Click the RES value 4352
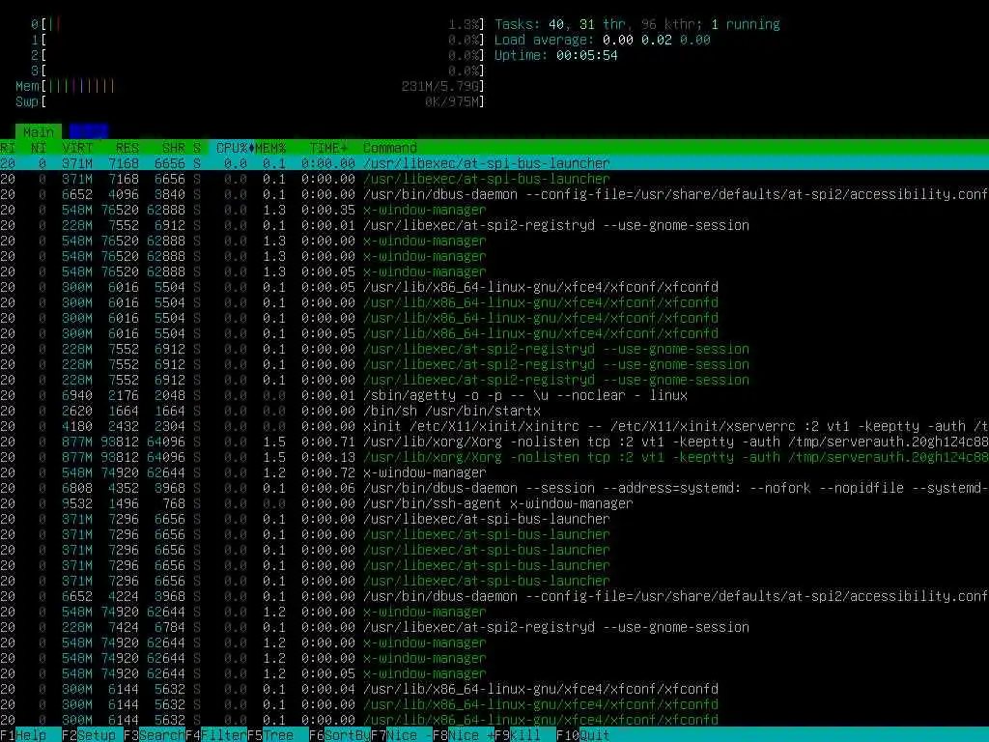The image size is (989, 742). coord(124,488)
